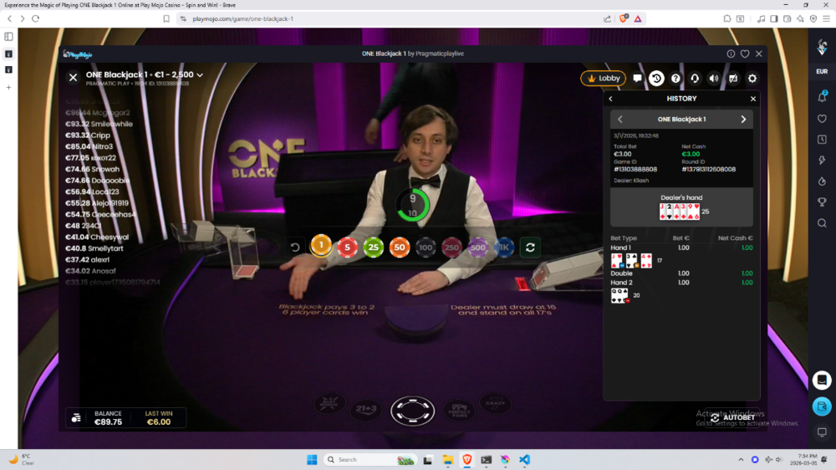Open the settings gear icon in game
This screenshot has height=470, width=836.
pos(752,79)
